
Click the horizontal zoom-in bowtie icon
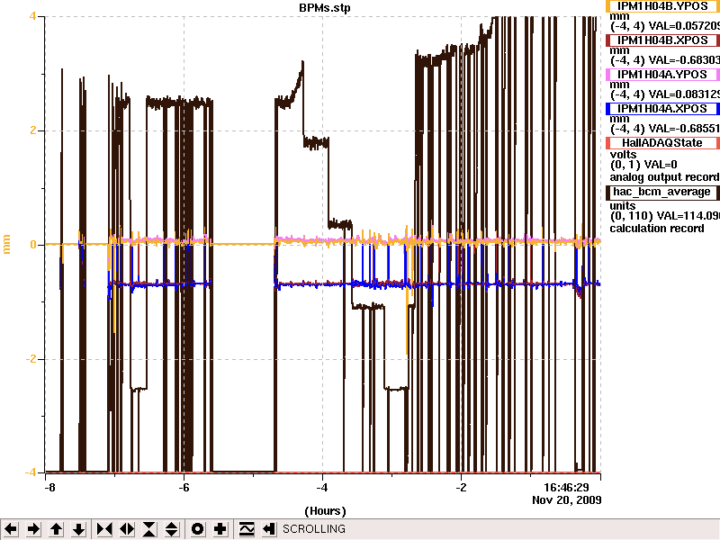[x=104, y=529]
